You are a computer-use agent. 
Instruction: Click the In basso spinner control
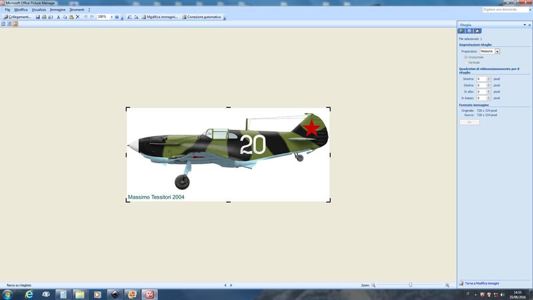click(489, 98)
